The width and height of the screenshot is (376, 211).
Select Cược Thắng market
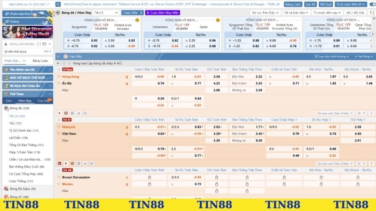coord(21,181)
